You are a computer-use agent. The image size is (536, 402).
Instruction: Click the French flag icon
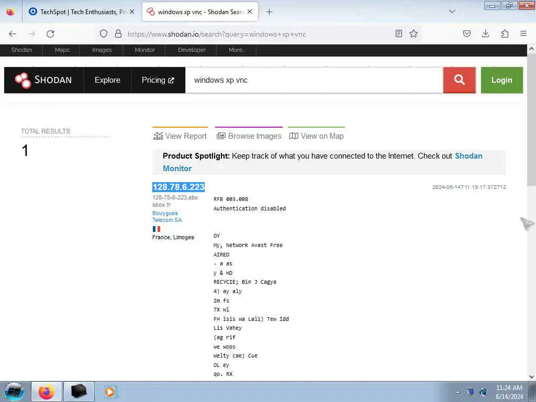point(157,229)
